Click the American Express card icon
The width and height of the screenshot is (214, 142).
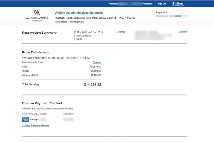(x=25, y=120)
